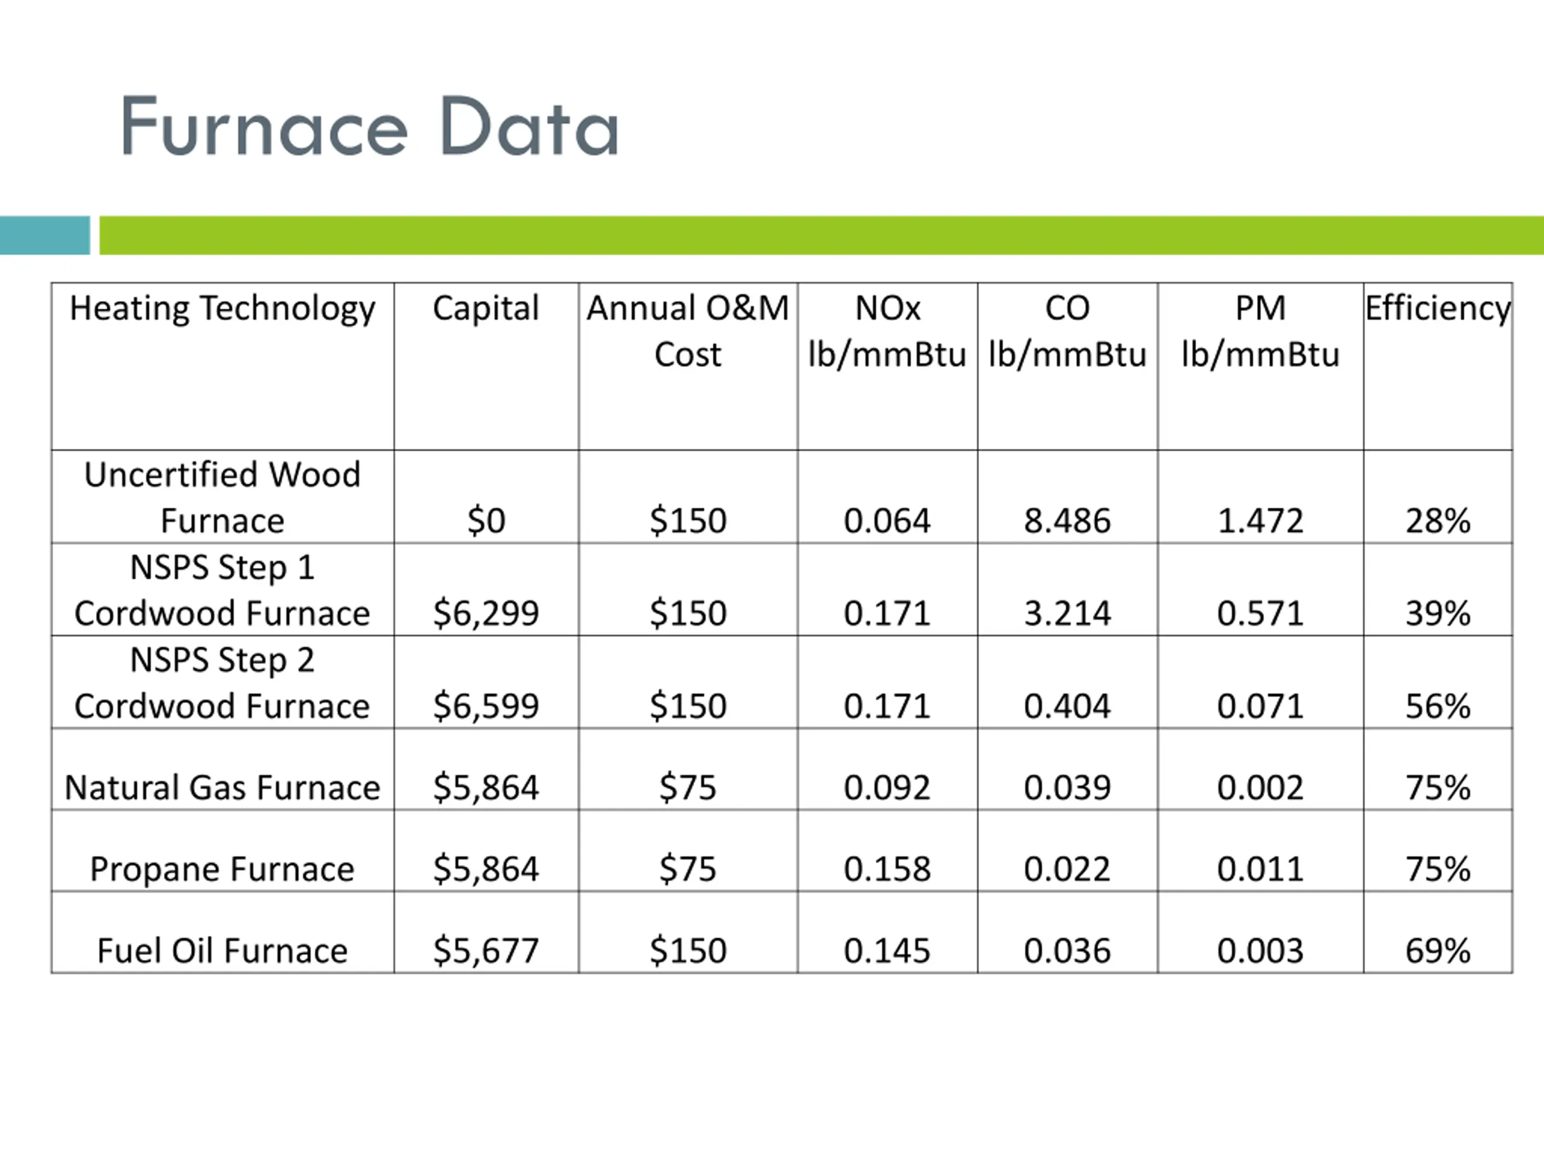1544x1158 pixels.
Task: Click the "Furnace Data" slide title
Action: tap(370, 125)
